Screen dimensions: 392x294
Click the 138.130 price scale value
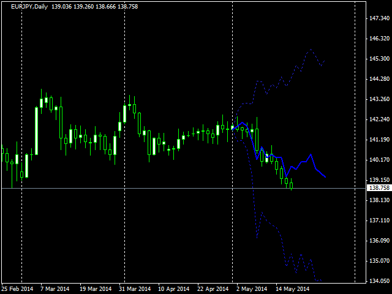(x=379, y=200)
